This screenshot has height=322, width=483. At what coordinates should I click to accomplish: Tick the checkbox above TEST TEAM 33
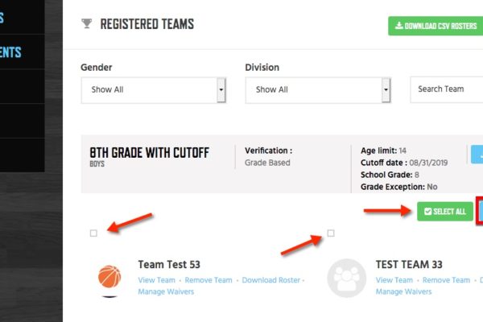(331, 233)
